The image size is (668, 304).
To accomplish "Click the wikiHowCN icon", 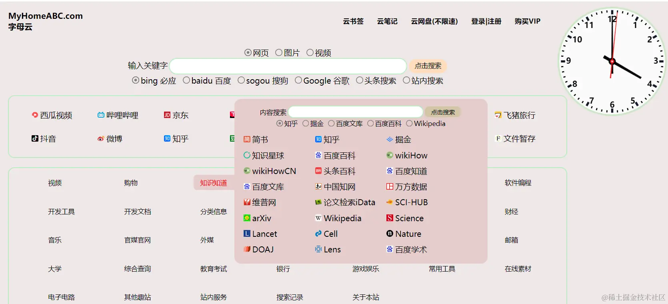I will [247, 171].
